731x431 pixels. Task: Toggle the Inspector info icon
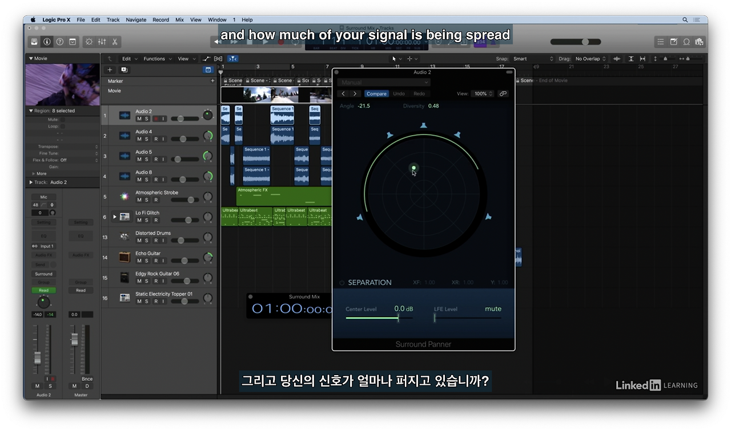point(47,42)
